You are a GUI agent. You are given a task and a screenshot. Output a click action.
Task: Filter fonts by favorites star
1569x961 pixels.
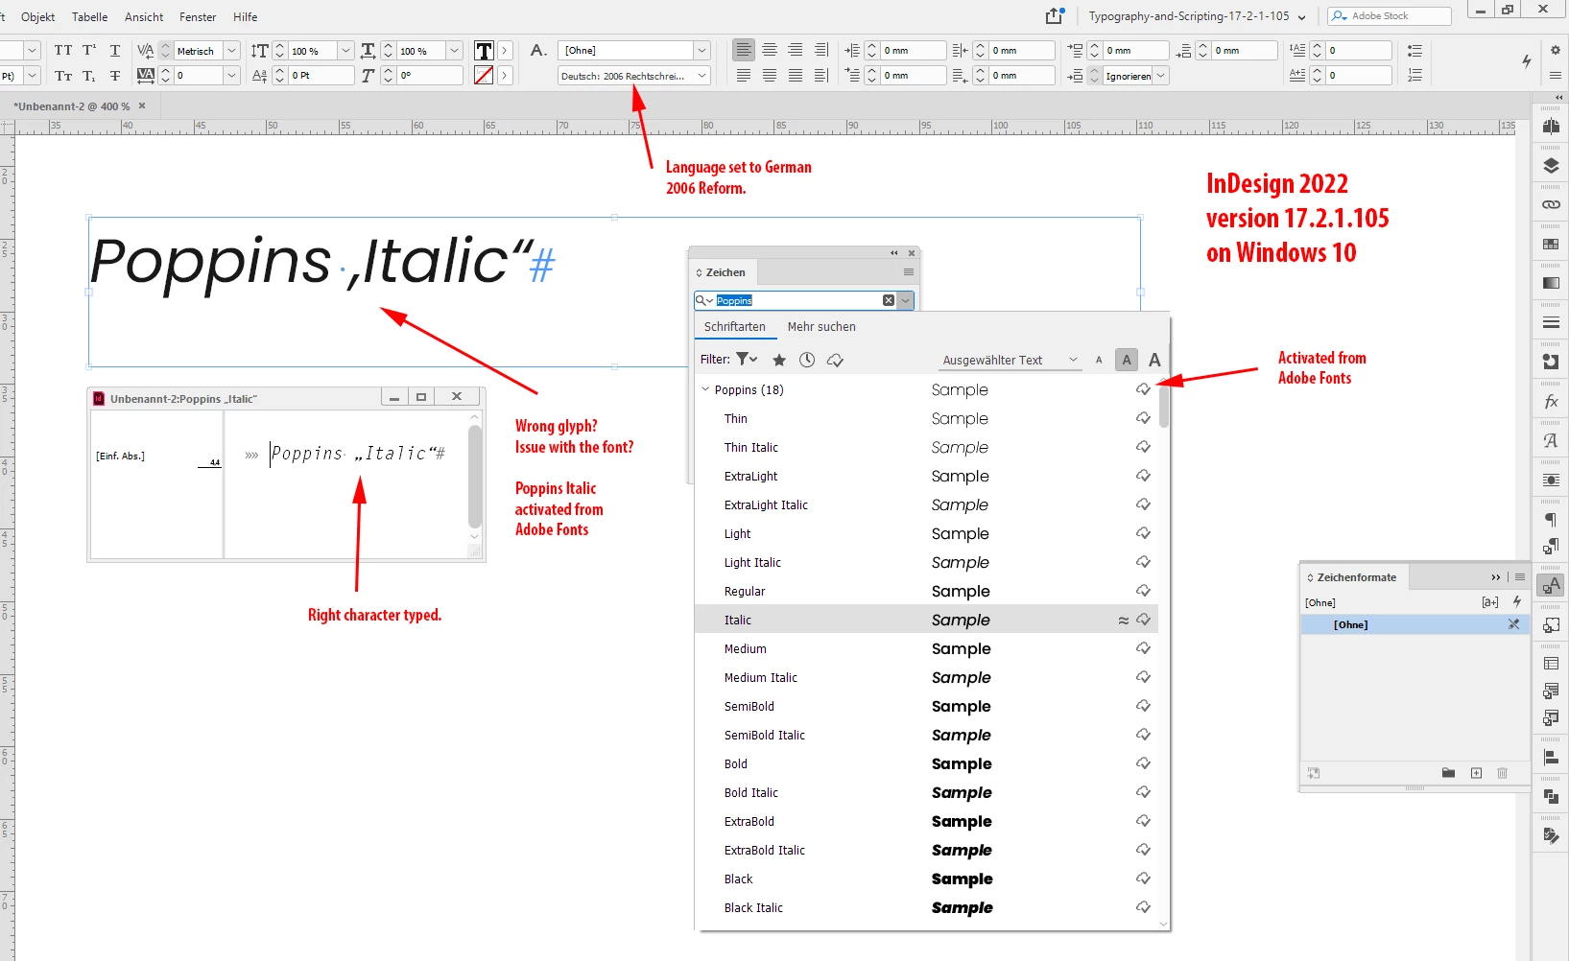click(779, 360)
